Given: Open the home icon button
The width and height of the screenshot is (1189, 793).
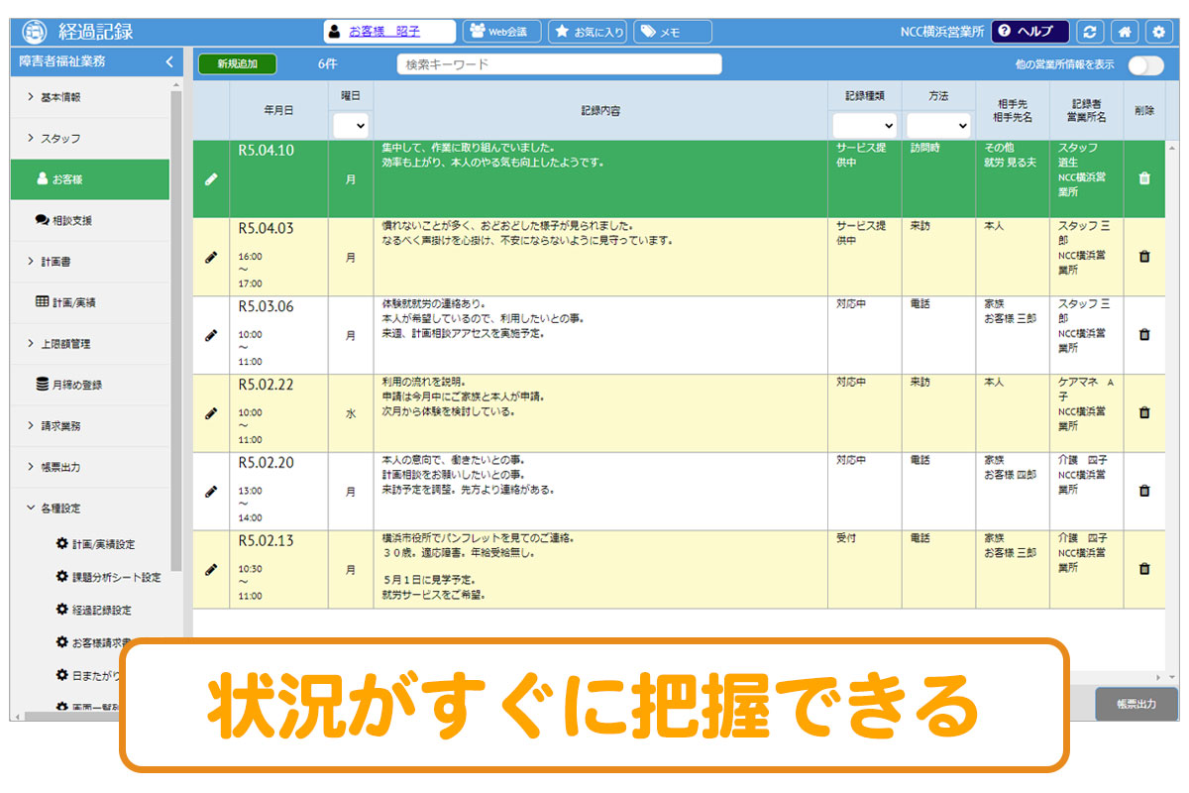Looking at the screenshot, I should [1125, 32].
